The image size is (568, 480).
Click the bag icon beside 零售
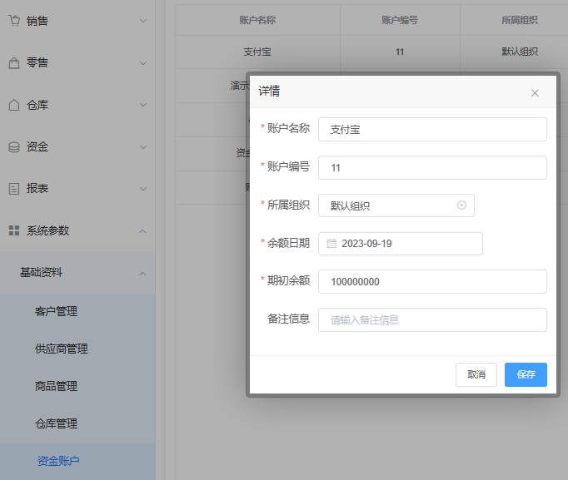click(14, 63)
